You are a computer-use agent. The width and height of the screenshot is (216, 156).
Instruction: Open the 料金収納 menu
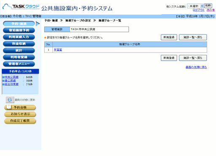point(19,44)
